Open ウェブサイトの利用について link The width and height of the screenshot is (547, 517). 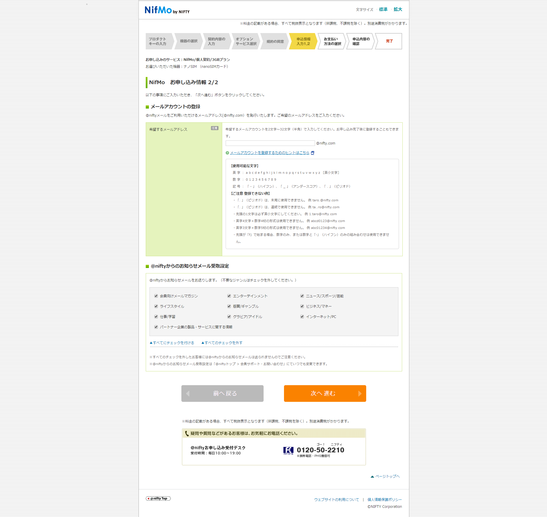click(x=337, y=500)
